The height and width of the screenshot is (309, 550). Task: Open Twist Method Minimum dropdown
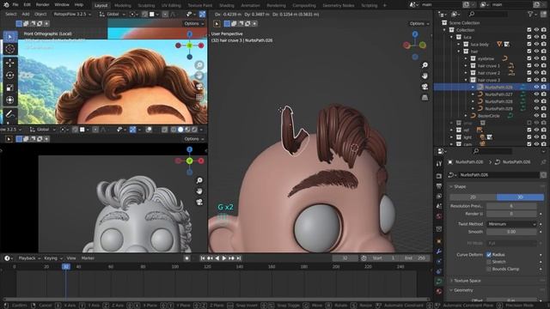coord(511,224)
